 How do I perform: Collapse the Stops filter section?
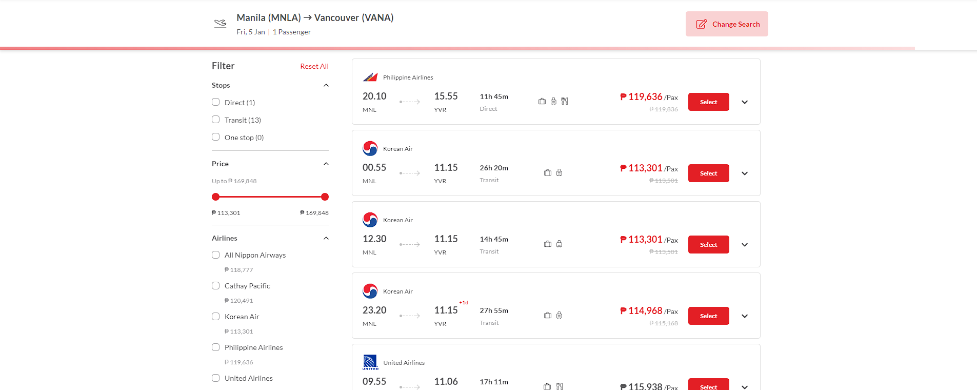[326, 85]
